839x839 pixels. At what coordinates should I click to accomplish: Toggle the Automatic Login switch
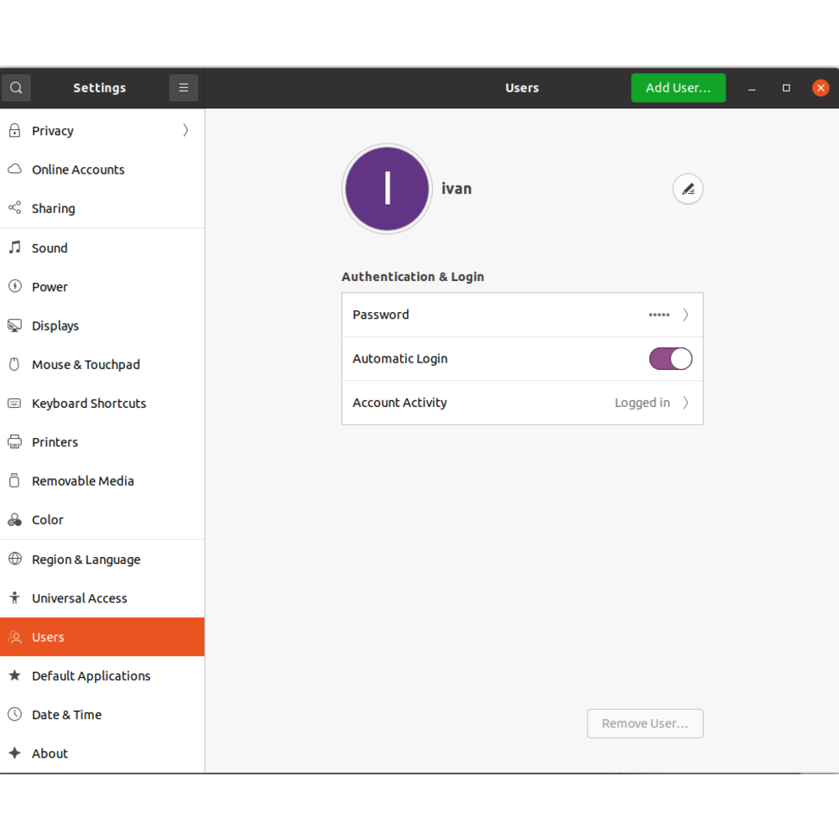coord(670,359)
